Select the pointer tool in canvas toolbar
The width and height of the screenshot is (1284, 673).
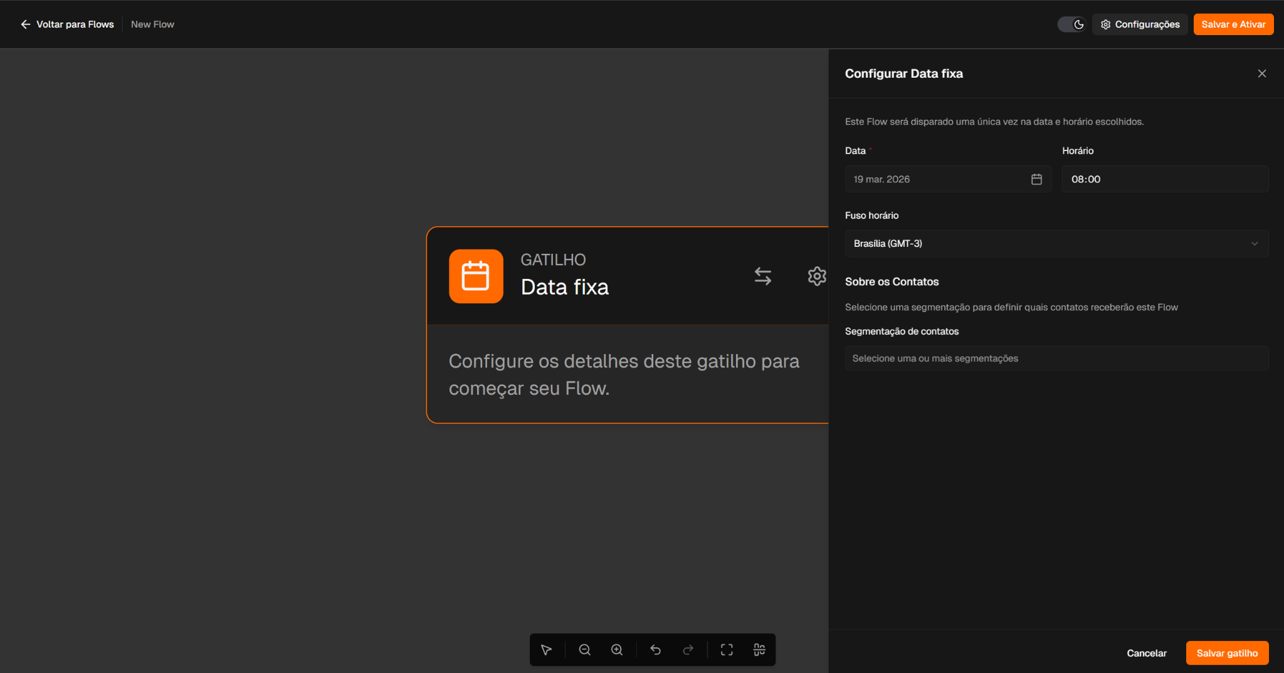[x=546, y=650]
